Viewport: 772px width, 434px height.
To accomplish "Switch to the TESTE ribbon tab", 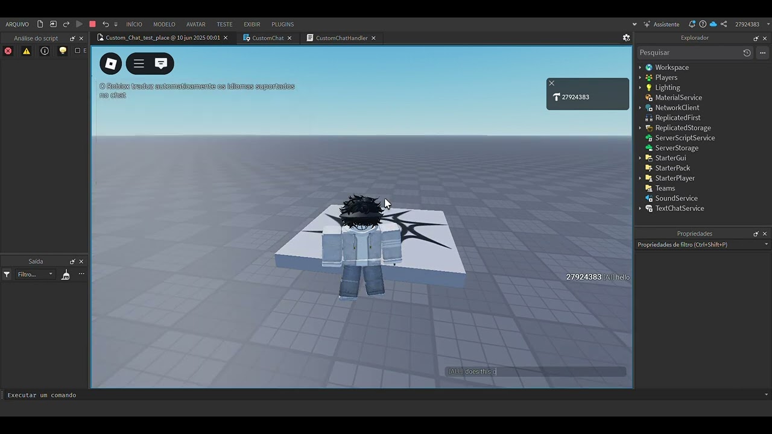I will [224, 24].
